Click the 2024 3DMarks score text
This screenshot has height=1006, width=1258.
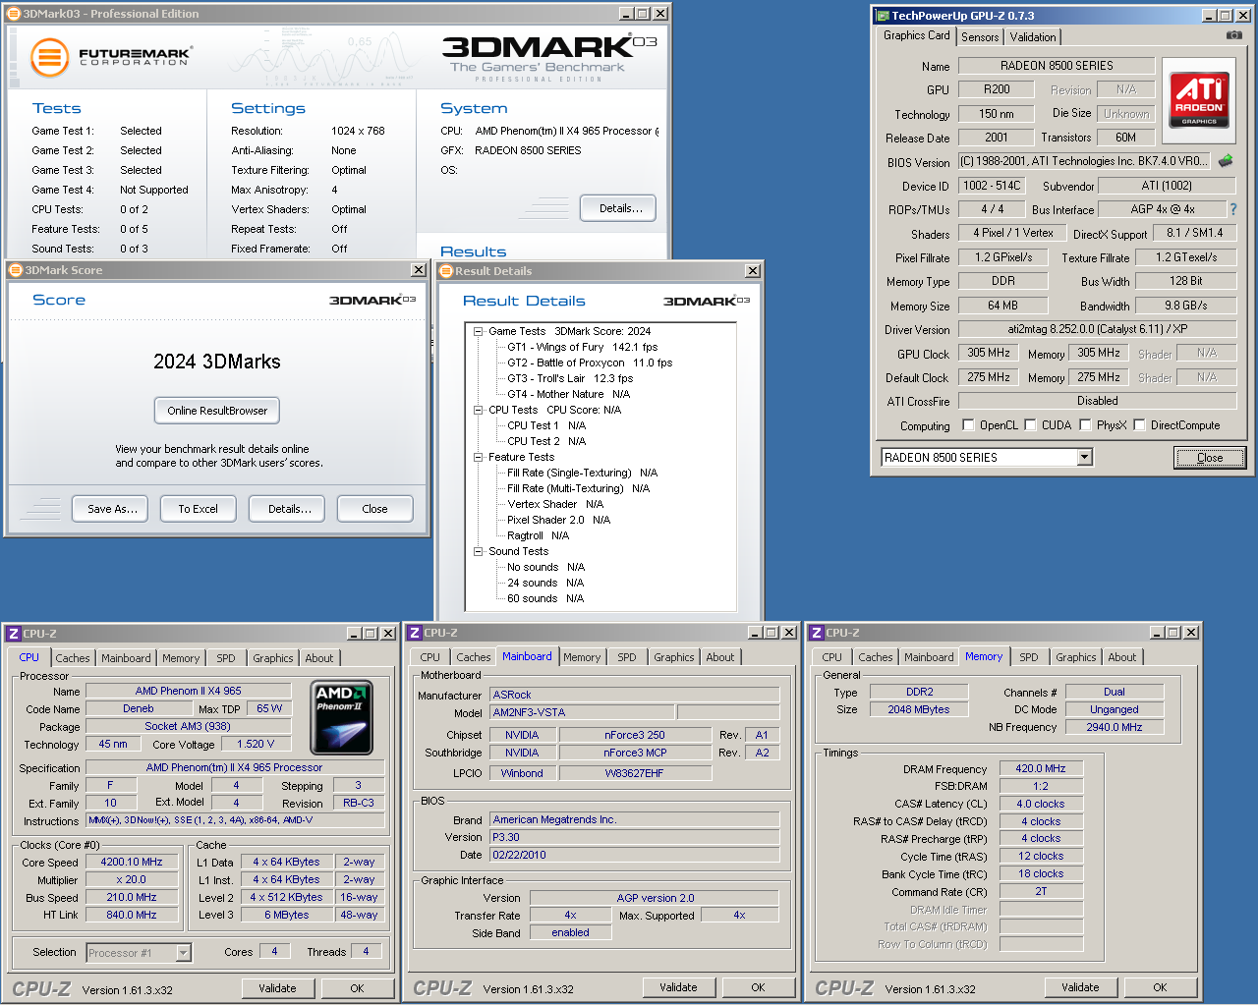(217, 362)
